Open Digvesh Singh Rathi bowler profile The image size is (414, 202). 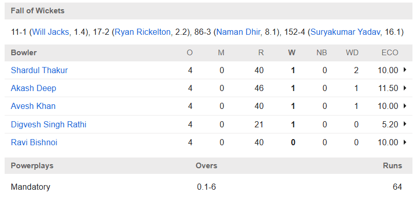49,124
